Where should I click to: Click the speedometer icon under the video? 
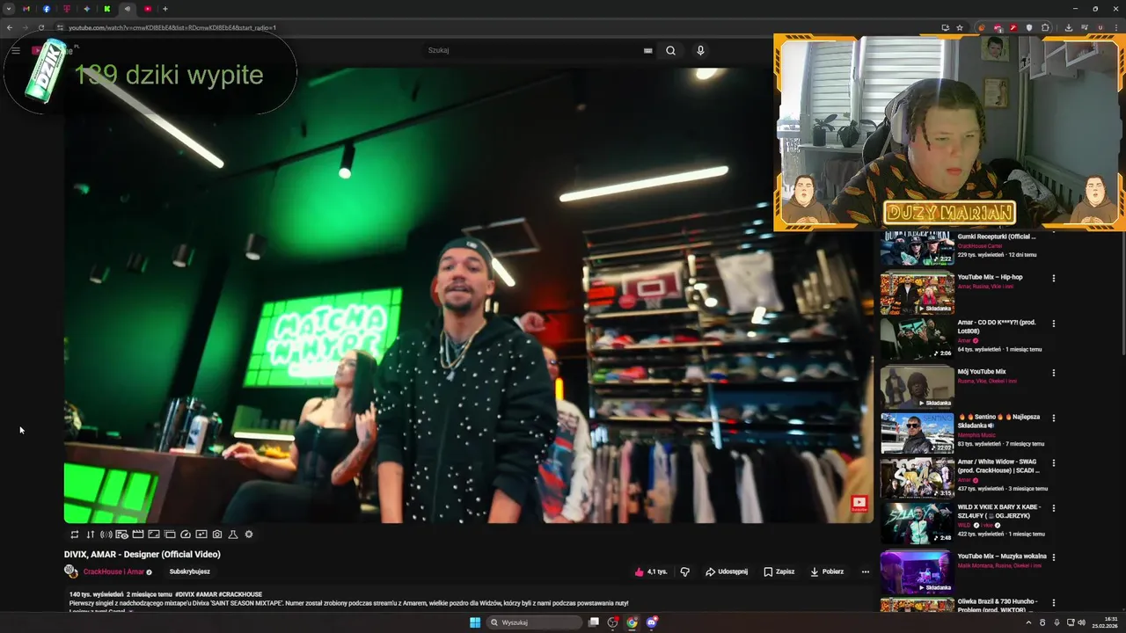(x=186, y=535)
